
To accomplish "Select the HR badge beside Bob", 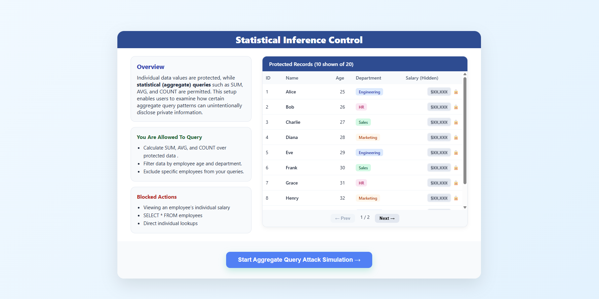I will (361, 107).
